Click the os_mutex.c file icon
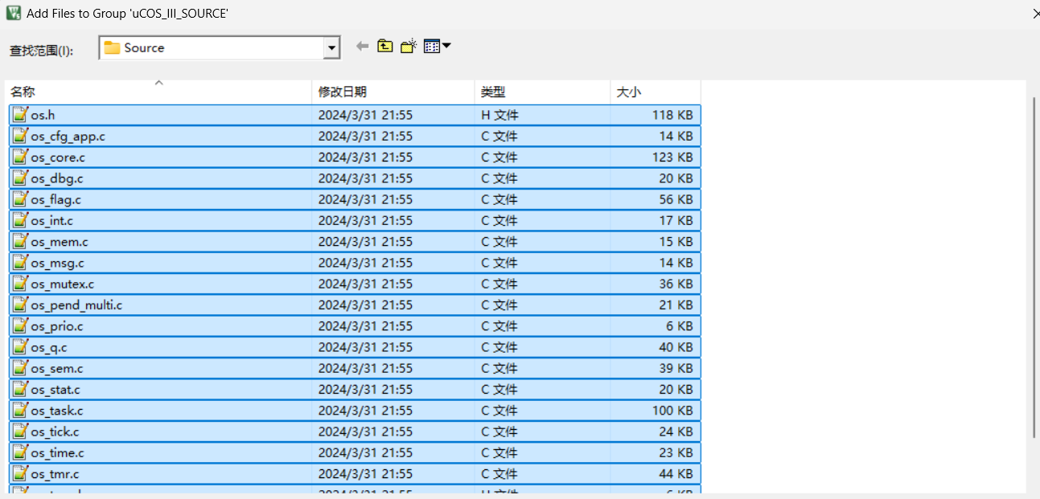 point(20,283)
